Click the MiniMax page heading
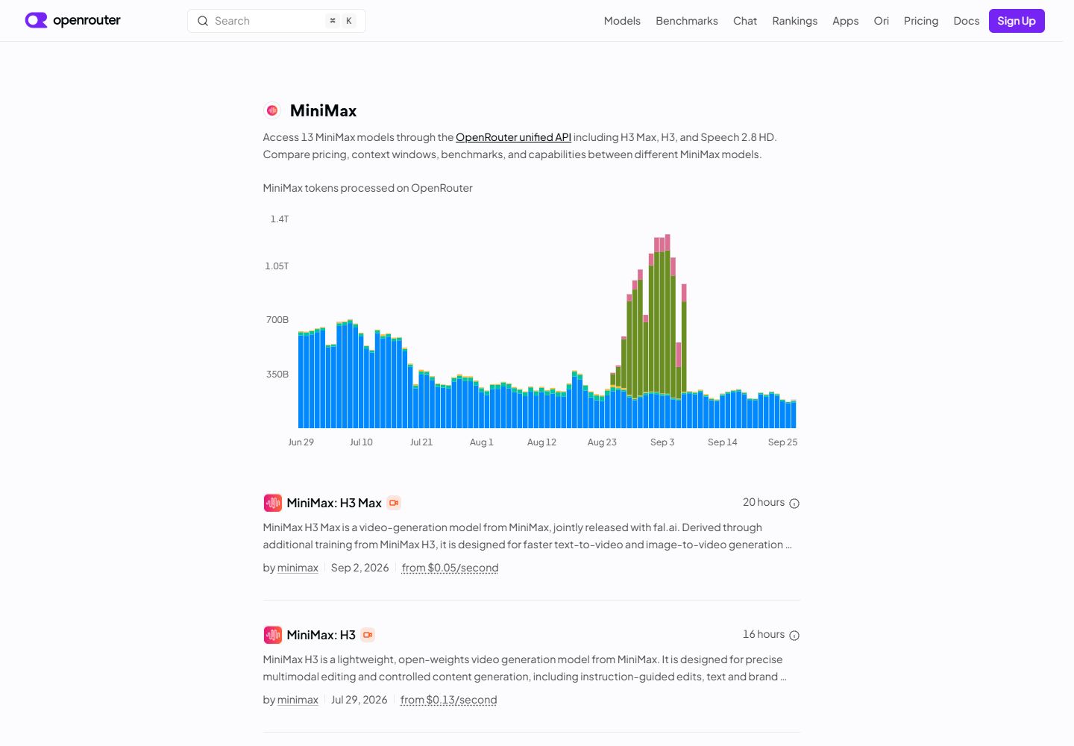The width and height of the screenshot is (1074, 746). (323, 110)
